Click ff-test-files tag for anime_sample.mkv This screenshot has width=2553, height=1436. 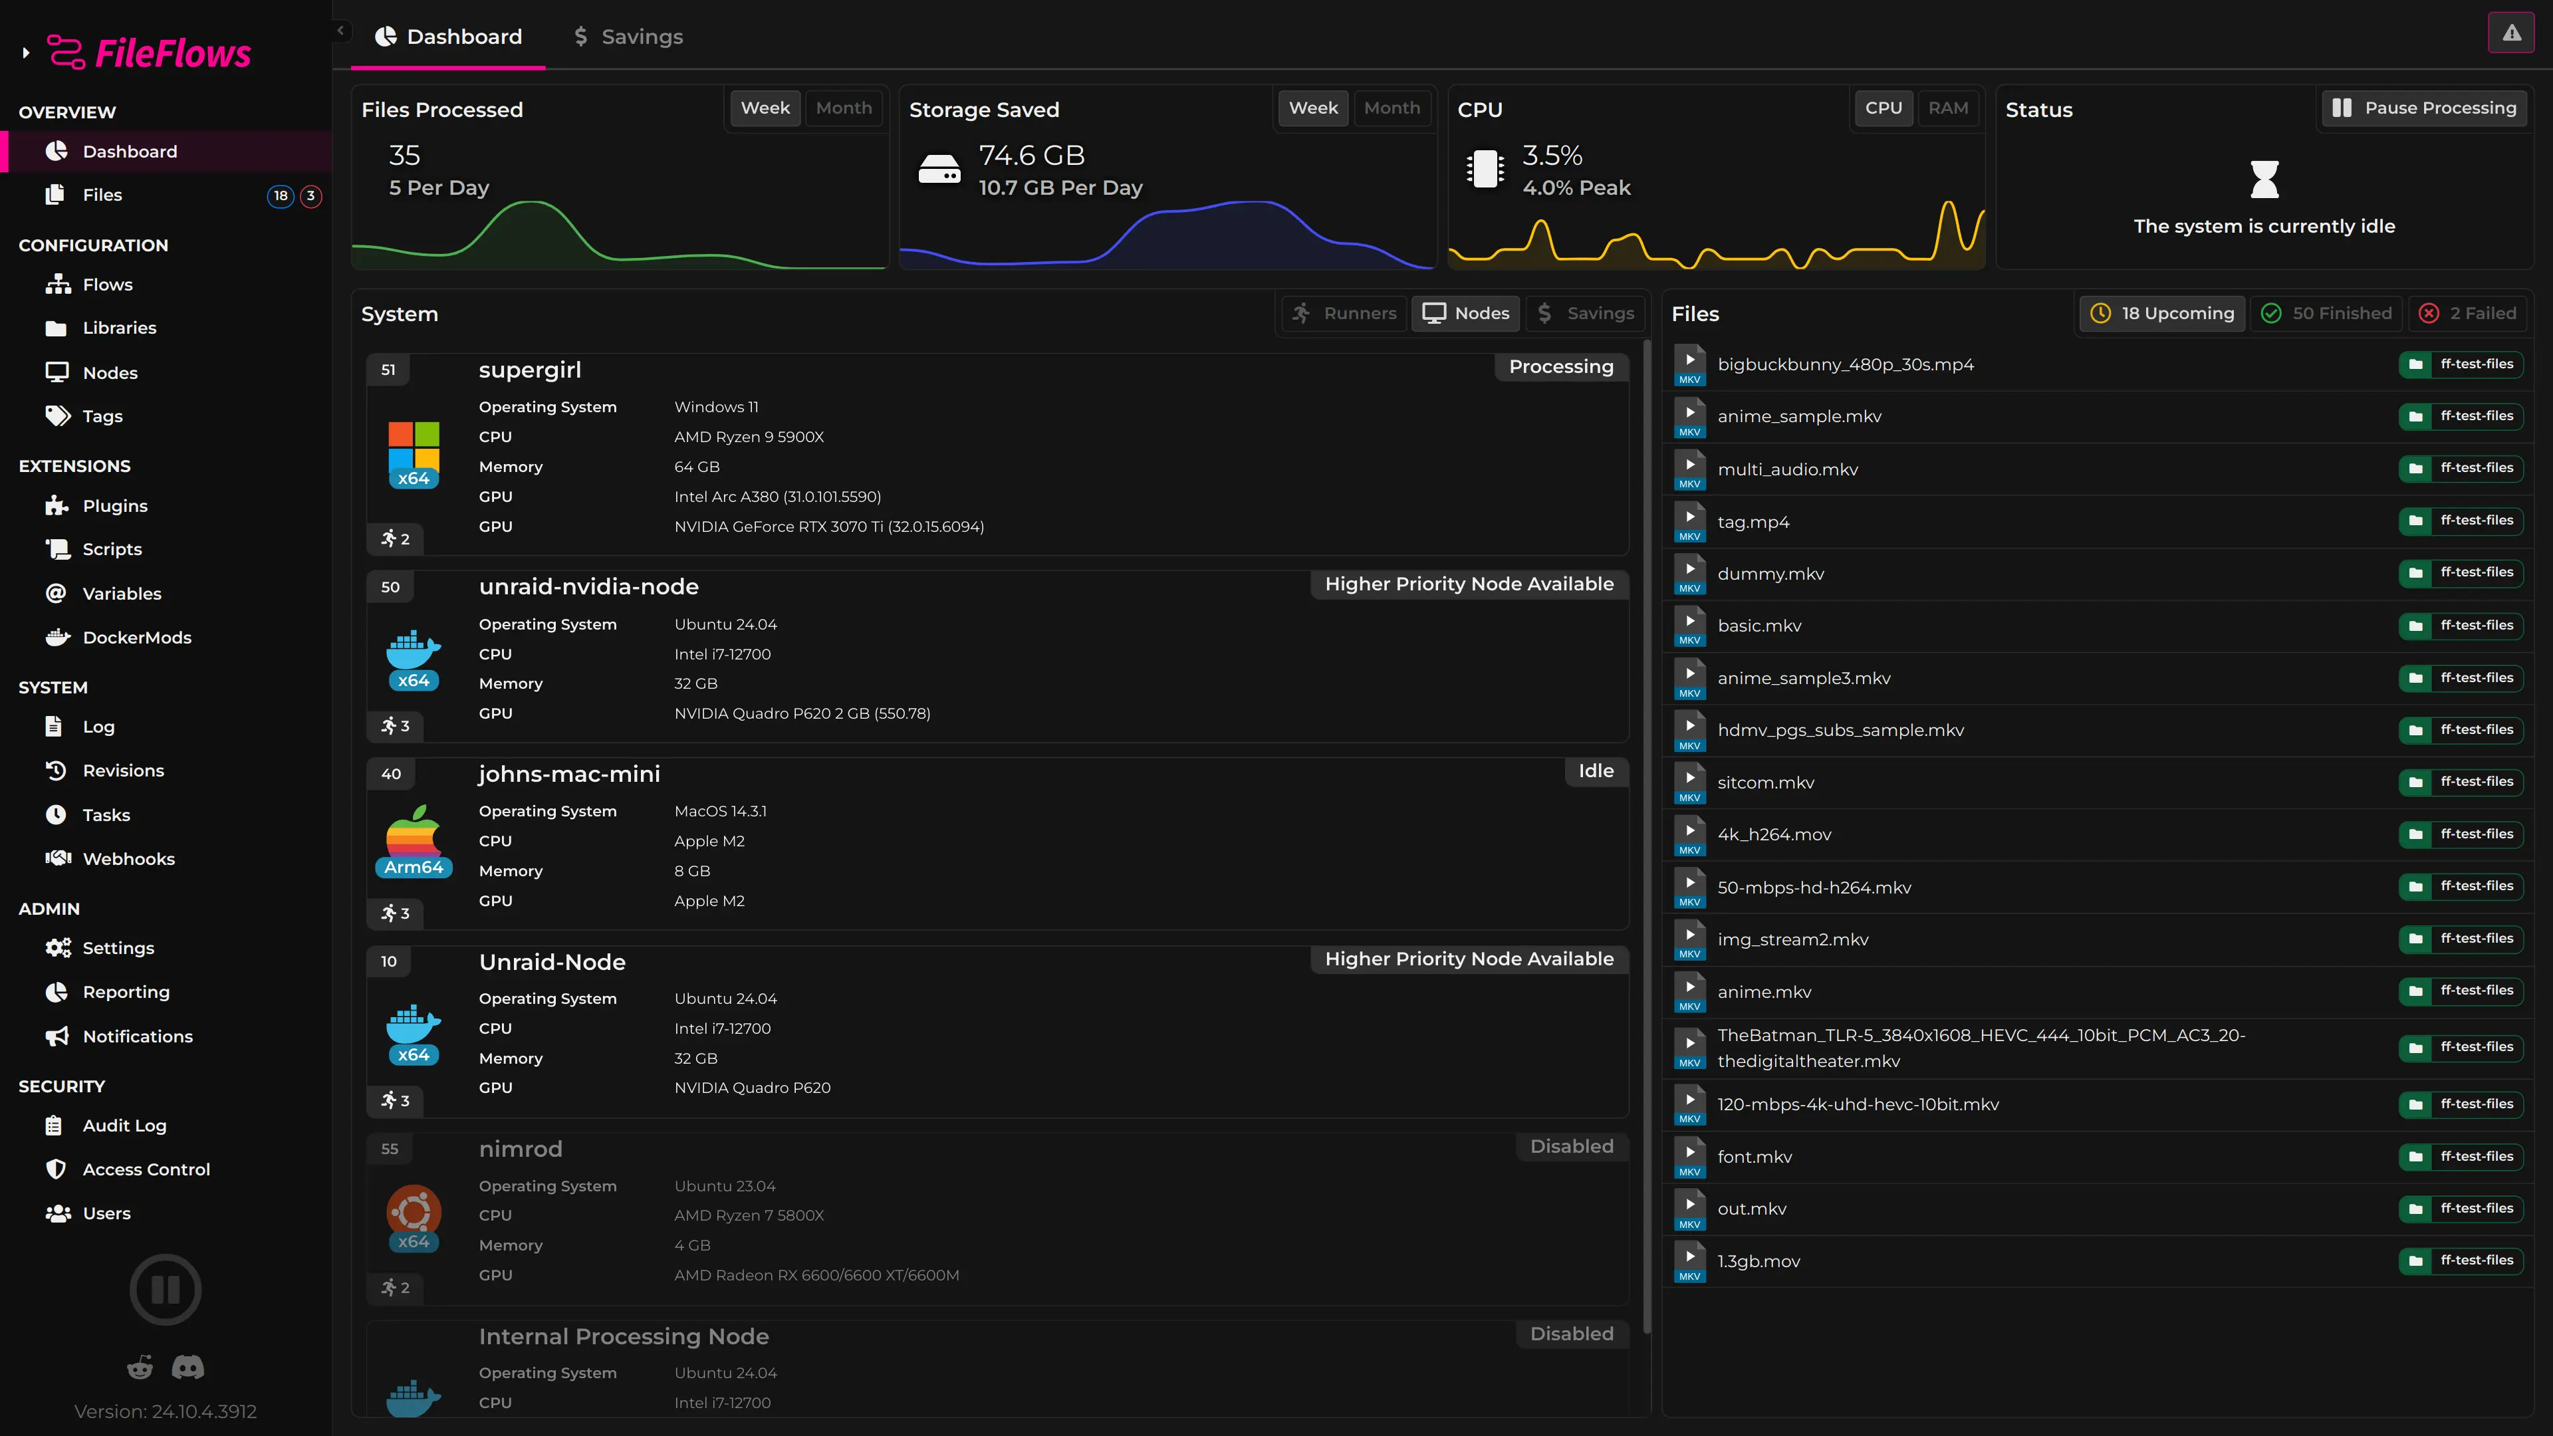click(x=2461, y=416)
